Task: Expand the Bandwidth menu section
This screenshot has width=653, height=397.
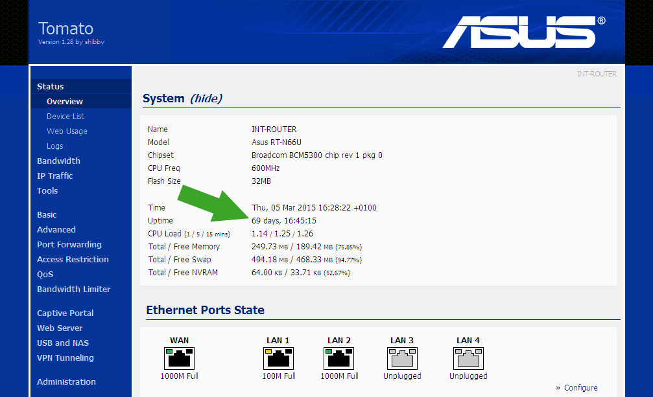Action: pyautogui.click(x=58, y=161)
